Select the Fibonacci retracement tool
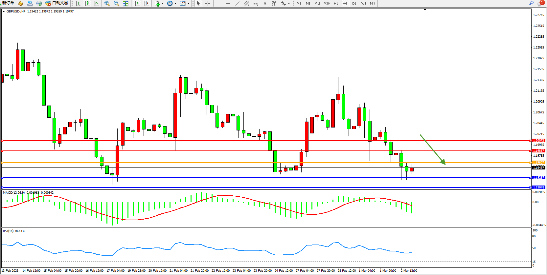Image resolution: width=547 pixels, height=275 pixels. tap(256, 3)
